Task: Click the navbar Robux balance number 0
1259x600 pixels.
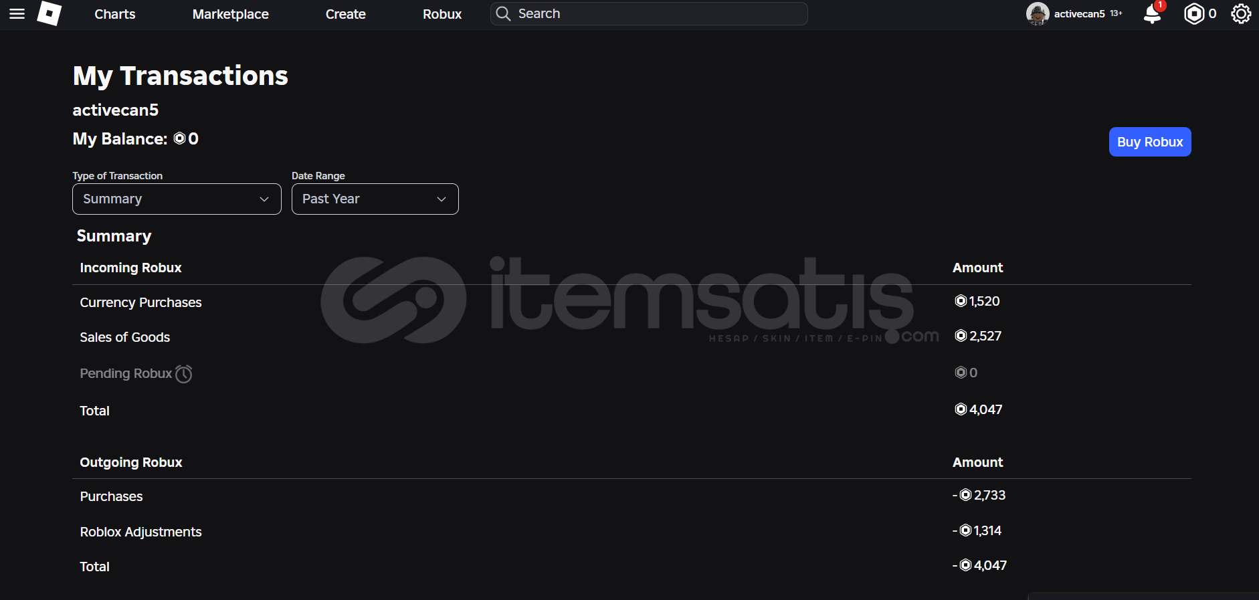Action: coord(1212,13)
